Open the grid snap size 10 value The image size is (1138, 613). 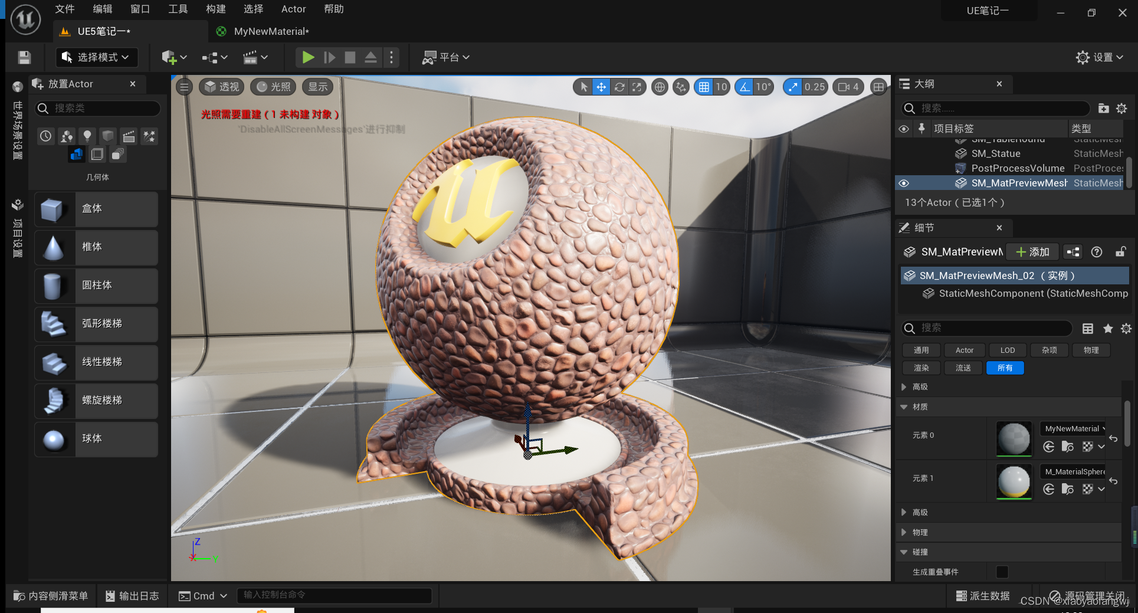click(x=722, y=87)
